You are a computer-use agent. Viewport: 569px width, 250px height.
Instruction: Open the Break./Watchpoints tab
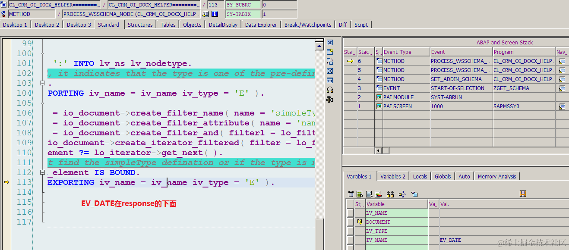[308, 25]
